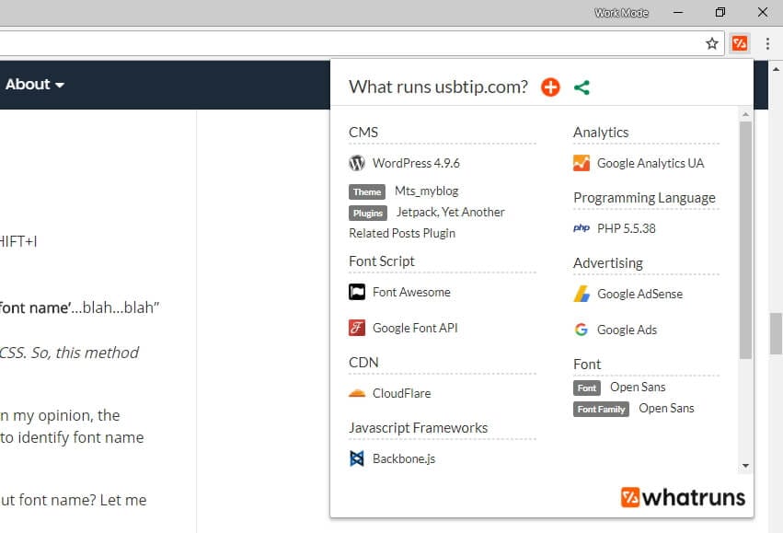Screen dimensions: 783x533
Task: Click the popup vertical scrollbar thumb
Action: tap(745, 239)
